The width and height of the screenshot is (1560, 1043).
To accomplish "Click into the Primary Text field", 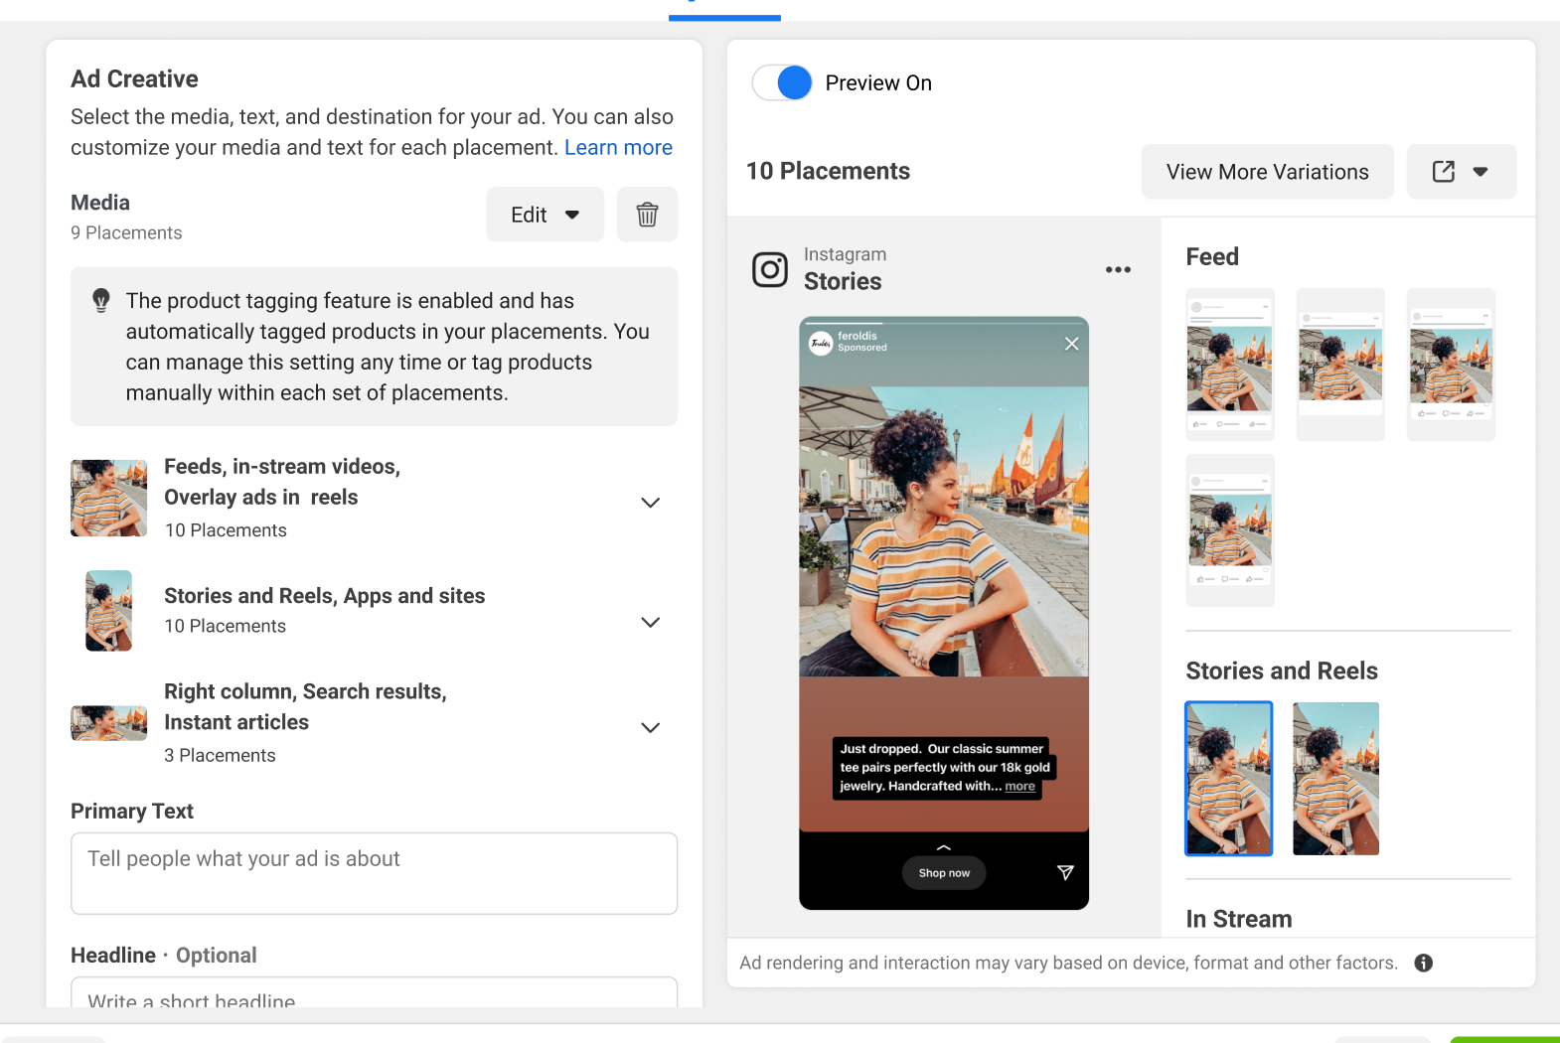I will point(374,873).
